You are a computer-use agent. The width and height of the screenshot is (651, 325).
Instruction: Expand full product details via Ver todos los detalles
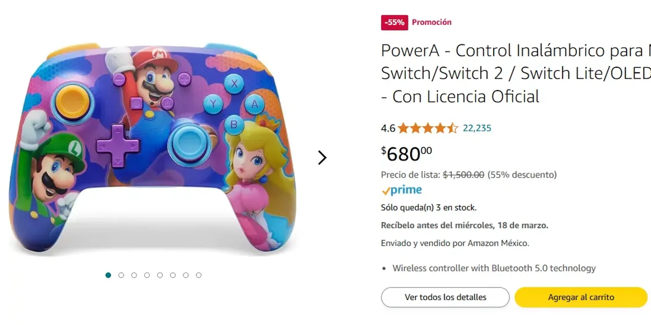(445, 297)
